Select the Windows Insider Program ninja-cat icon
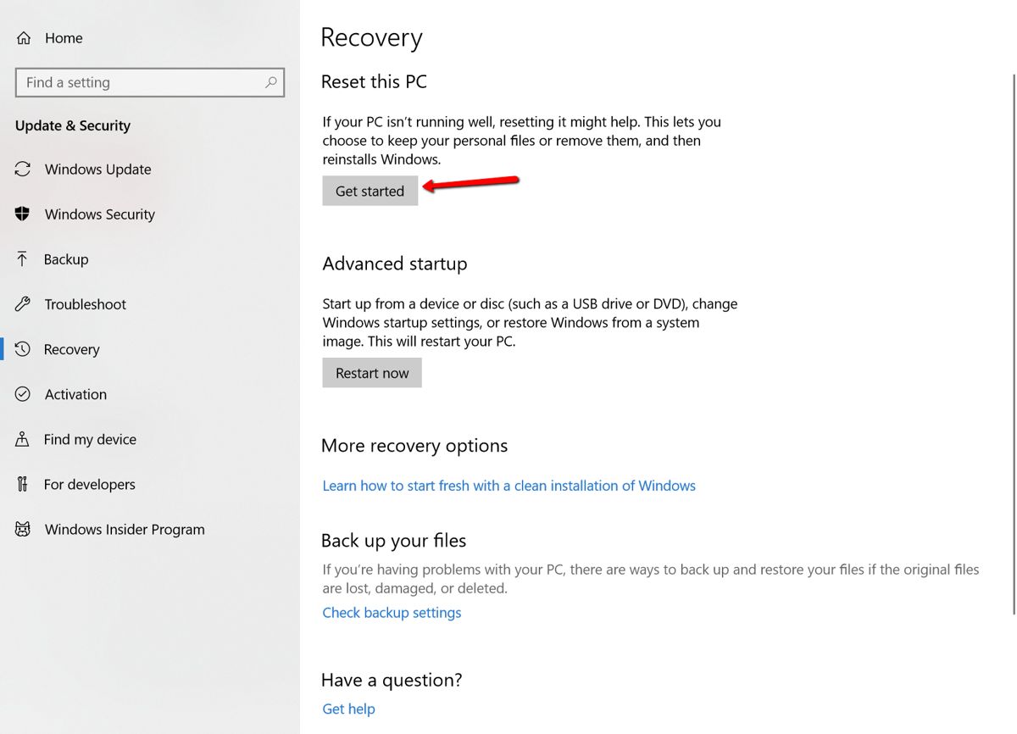The height and width of the screenshot is (734, 1017). coord(22,529)
